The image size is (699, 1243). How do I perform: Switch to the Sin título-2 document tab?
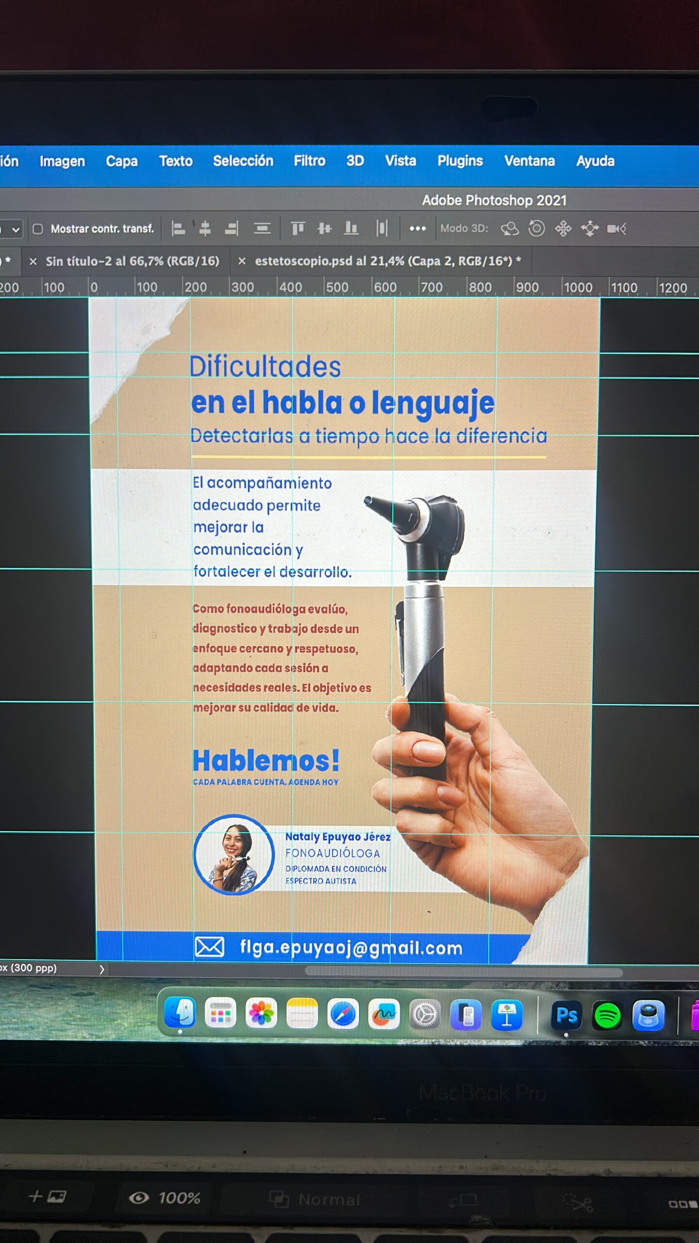coord(132,261)
